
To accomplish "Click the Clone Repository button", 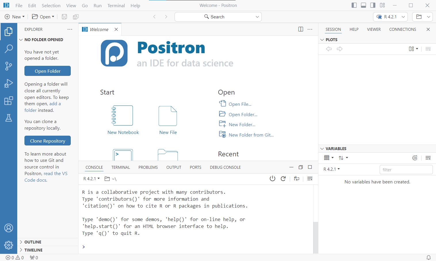I will click(x=47, y=141).
